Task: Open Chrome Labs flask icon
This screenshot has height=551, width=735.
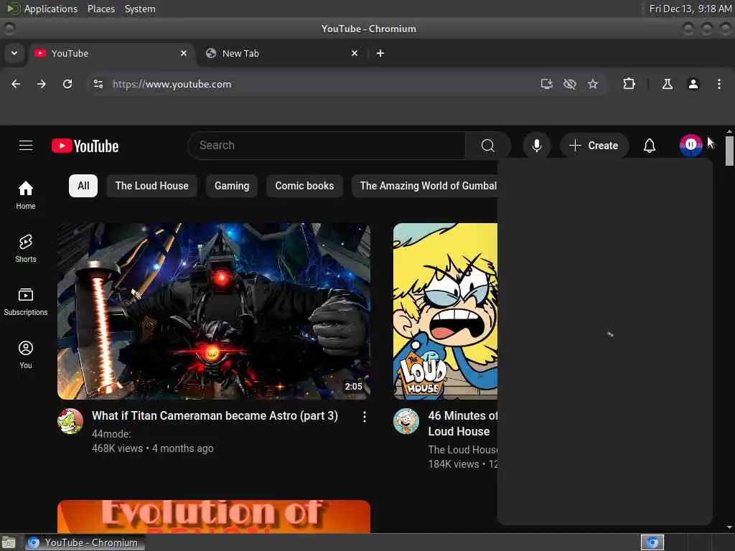Action: (668, 84)
